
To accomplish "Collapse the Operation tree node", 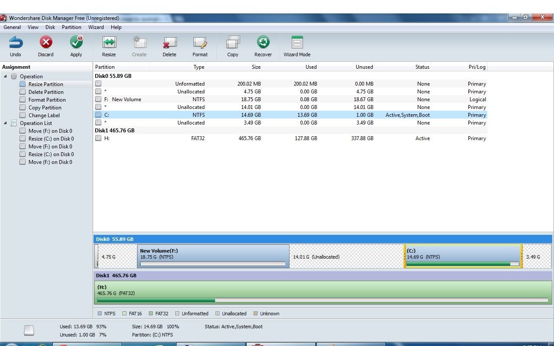I will [x=6, y=77].
